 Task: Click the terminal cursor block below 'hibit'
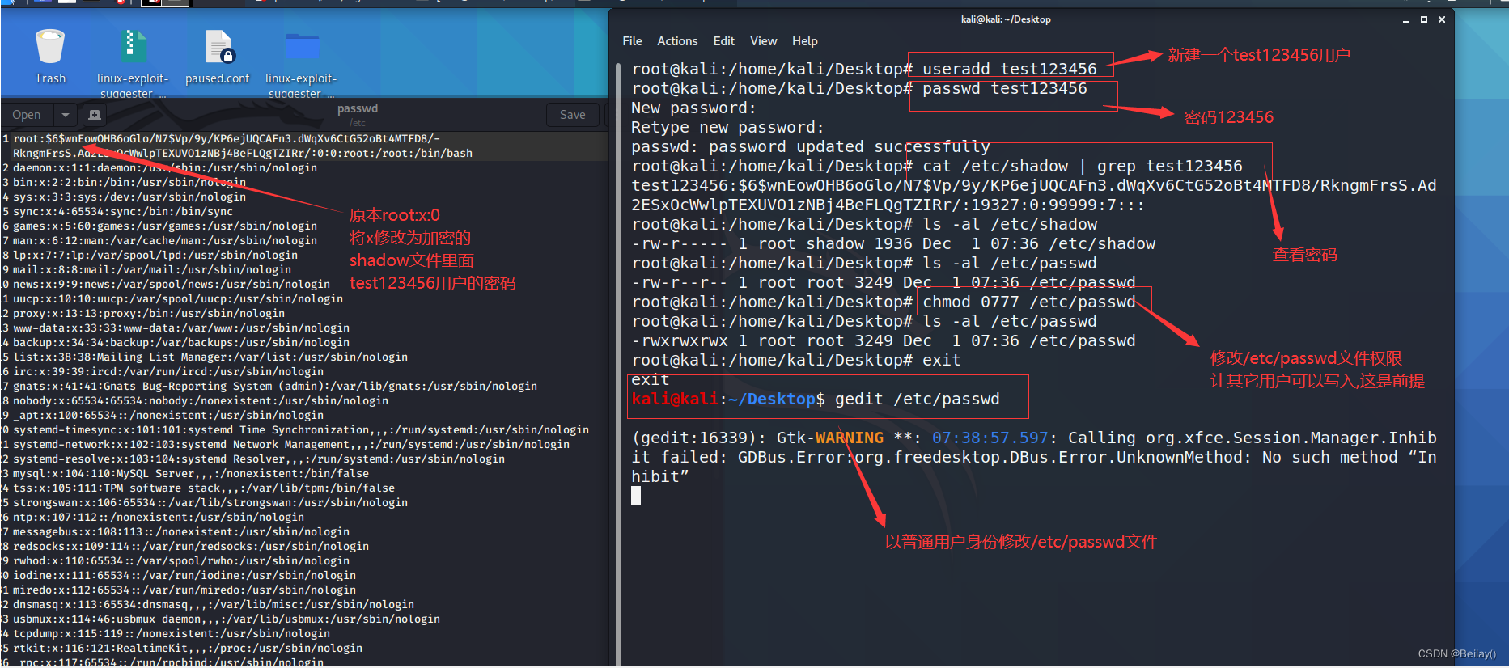tap(636, 496)
